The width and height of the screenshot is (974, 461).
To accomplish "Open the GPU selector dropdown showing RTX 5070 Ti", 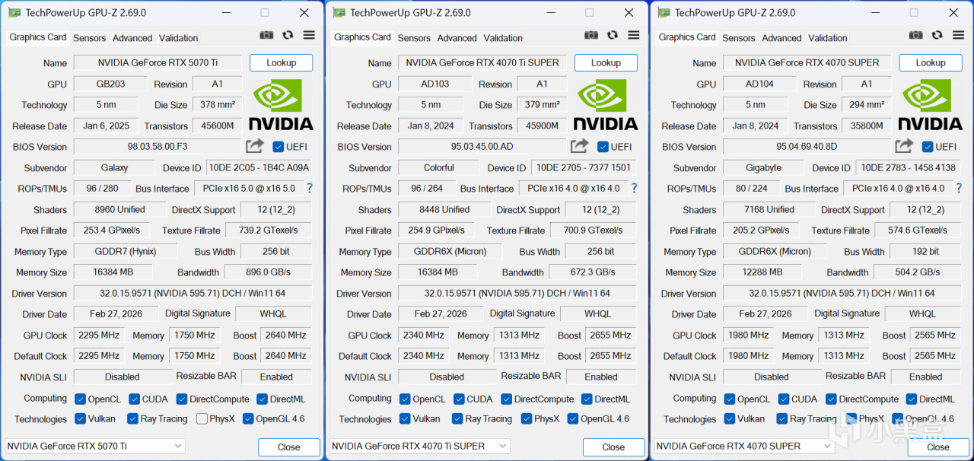I will (95, 446).
